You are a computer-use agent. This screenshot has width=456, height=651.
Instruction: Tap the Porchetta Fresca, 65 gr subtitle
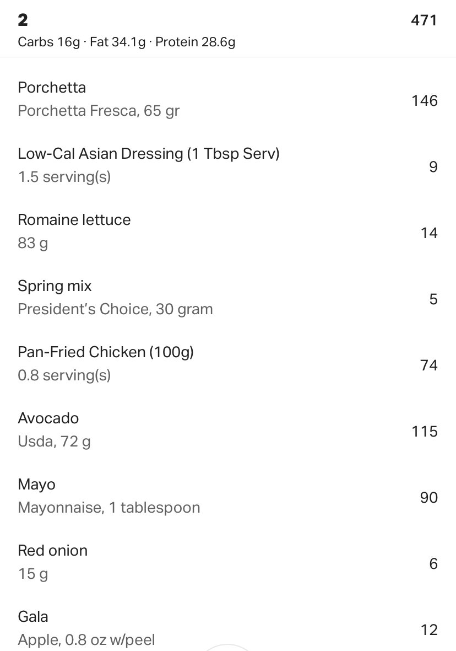point(99,111)
